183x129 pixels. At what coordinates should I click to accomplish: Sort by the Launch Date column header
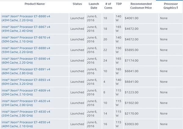pyautogui.click(x=94, y=6)
